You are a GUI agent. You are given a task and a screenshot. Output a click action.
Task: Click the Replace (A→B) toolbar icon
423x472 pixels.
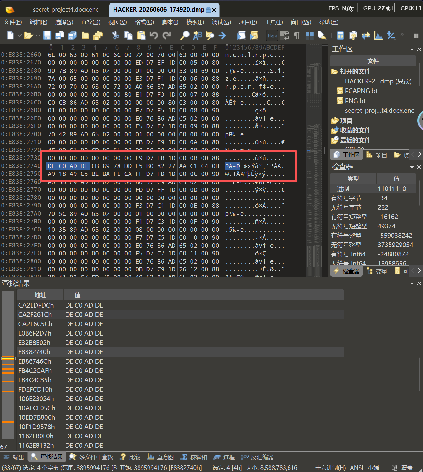197,36
